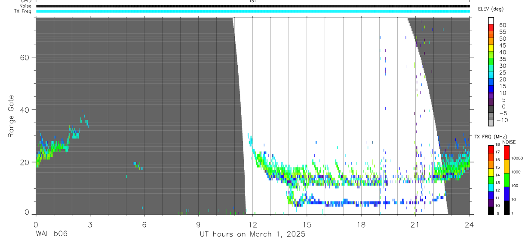Click the 'Range Gate' y-axis title
Screen dimensions: 528x243
tap(12, 116)
